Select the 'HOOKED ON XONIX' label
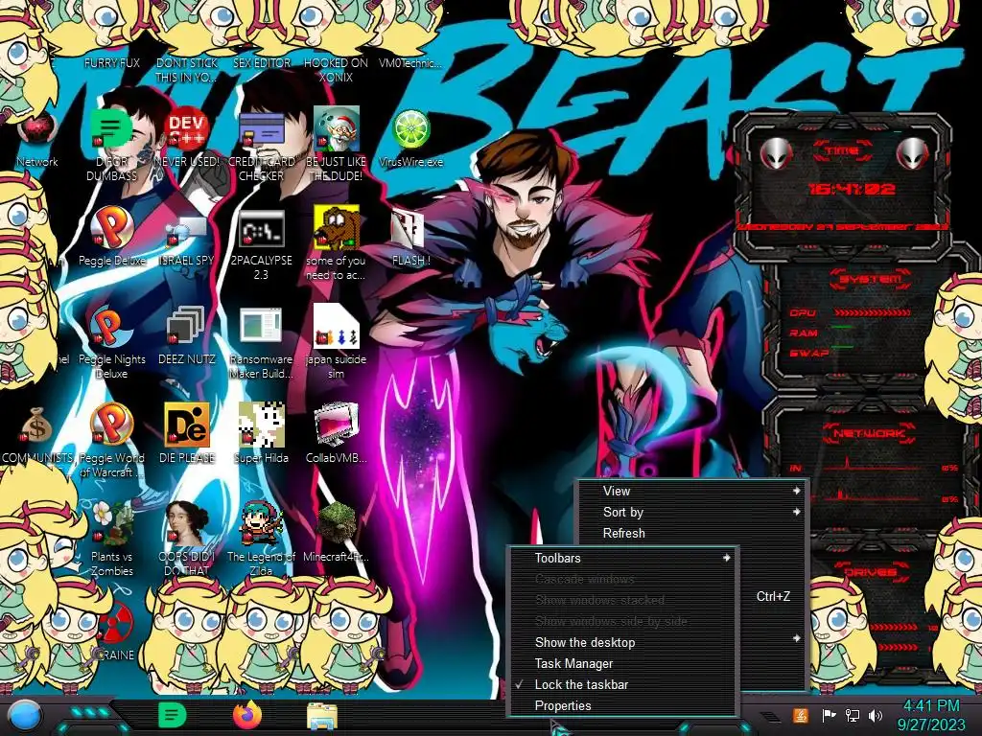The height and width of the screenshot is (736, 982). [336, 70]
